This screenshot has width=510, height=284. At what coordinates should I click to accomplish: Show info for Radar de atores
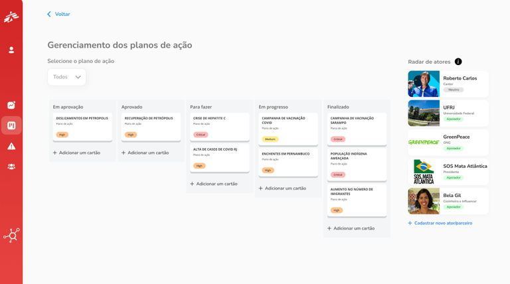click(x=458, y=62)
